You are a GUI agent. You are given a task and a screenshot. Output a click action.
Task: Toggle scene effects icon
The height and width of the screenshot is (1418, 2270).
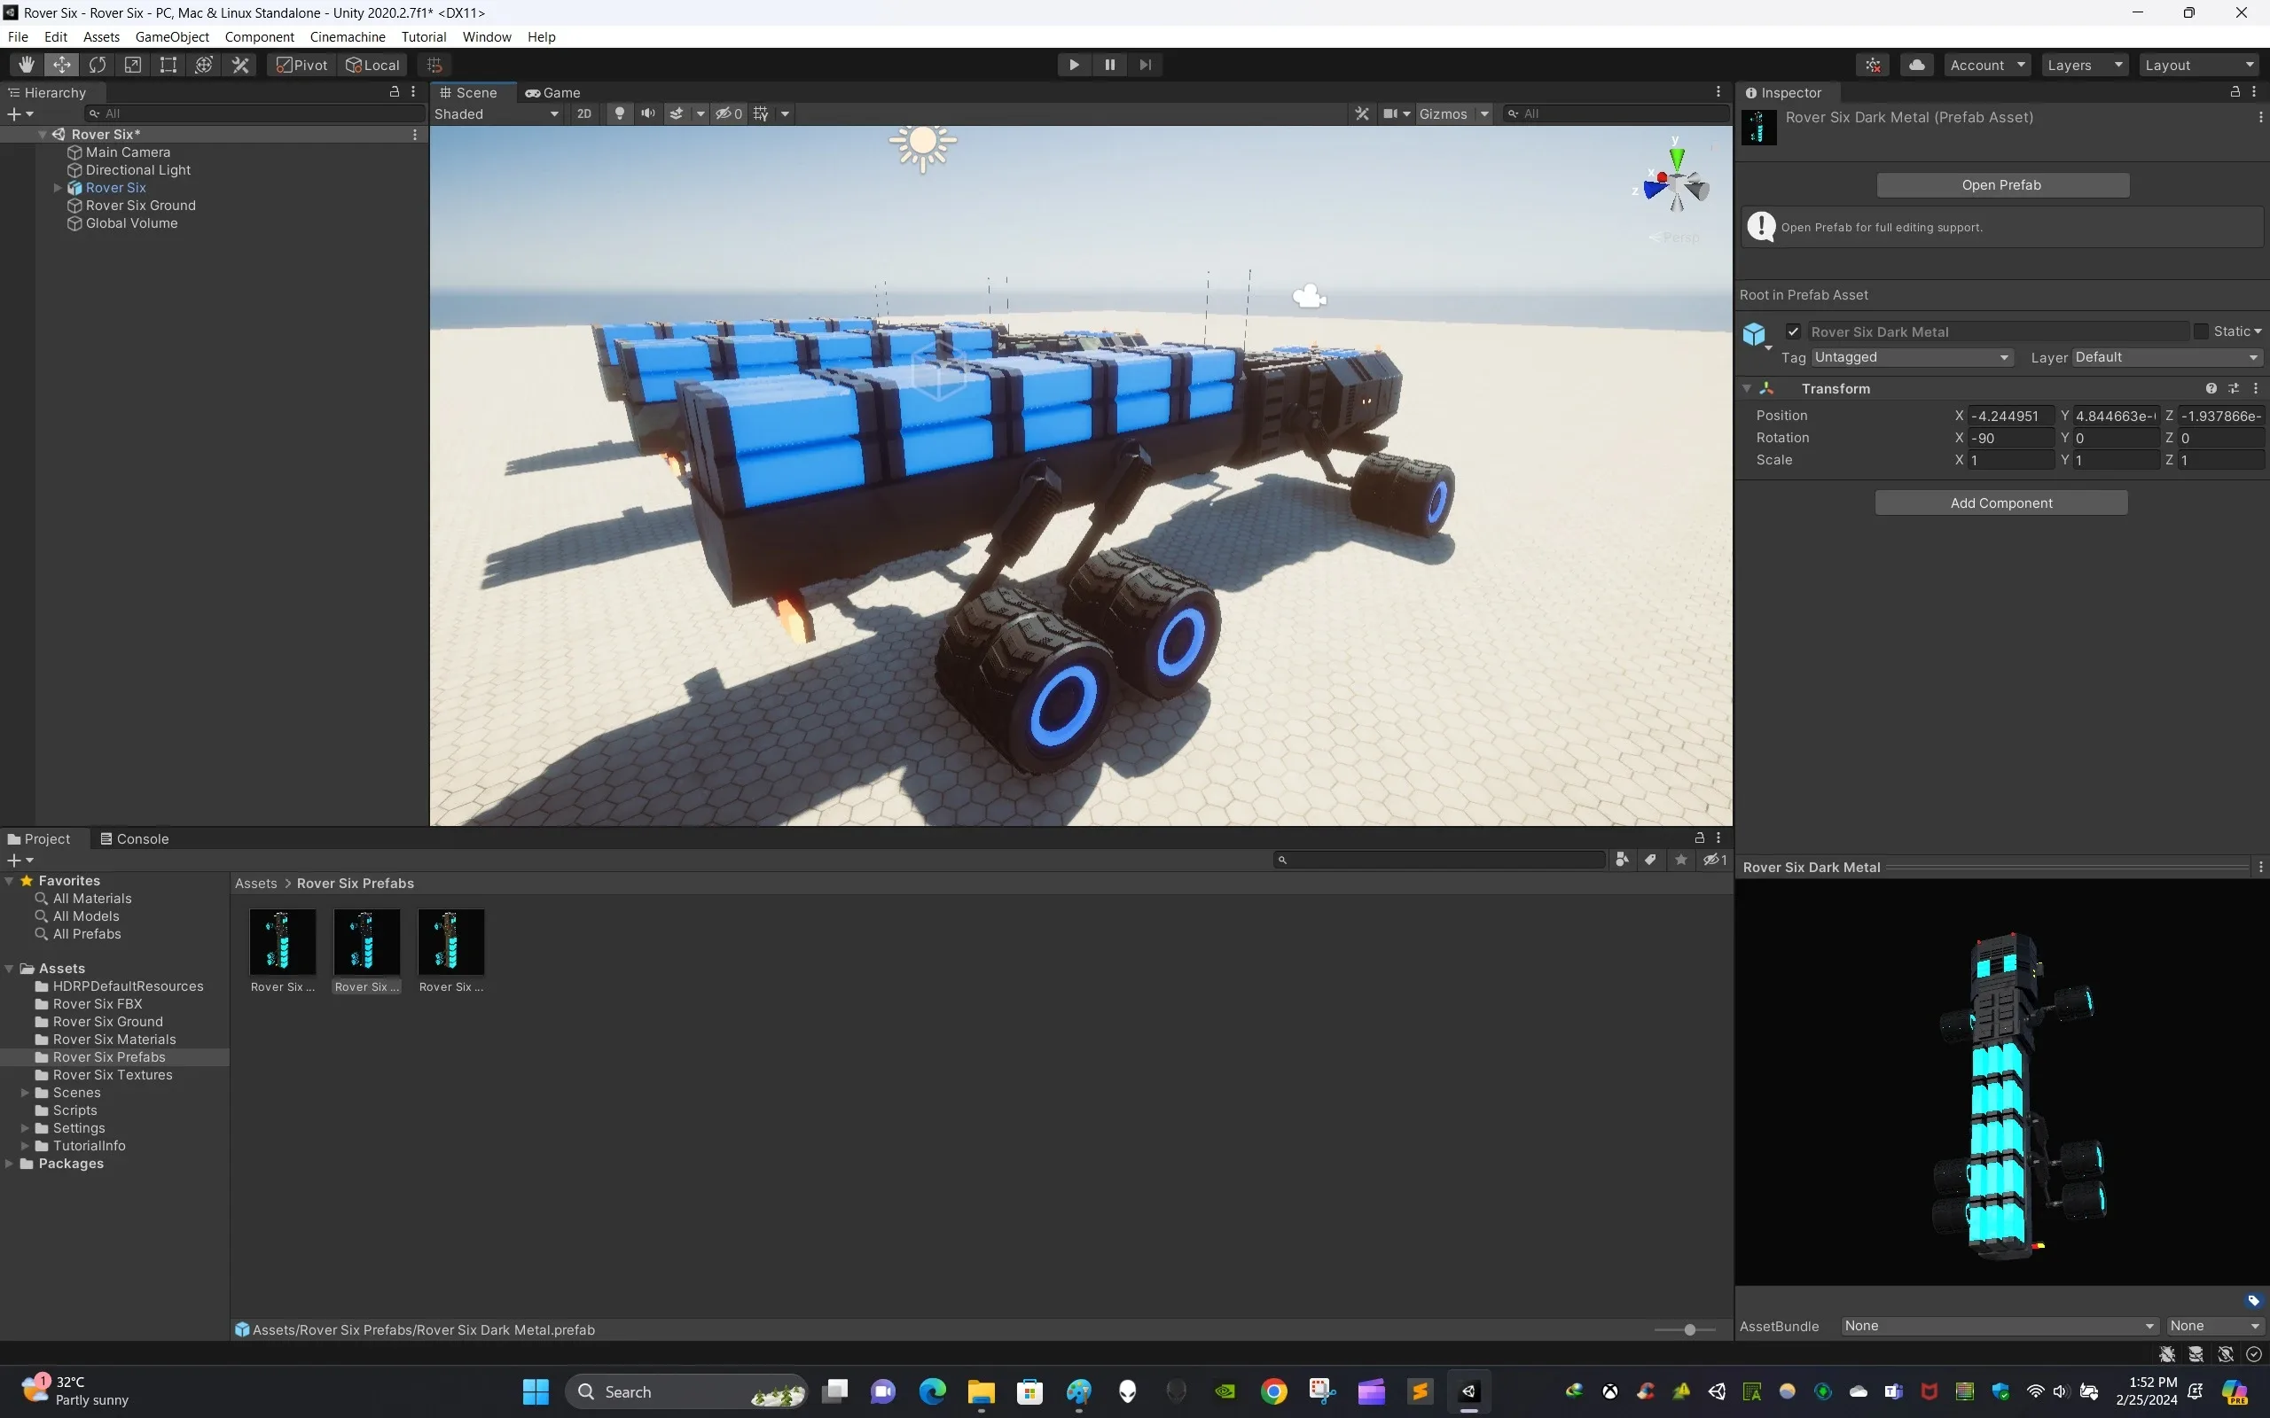677,113
